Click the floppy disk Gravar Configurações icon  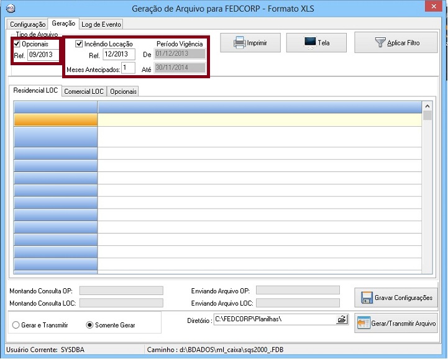coord(366,298)
